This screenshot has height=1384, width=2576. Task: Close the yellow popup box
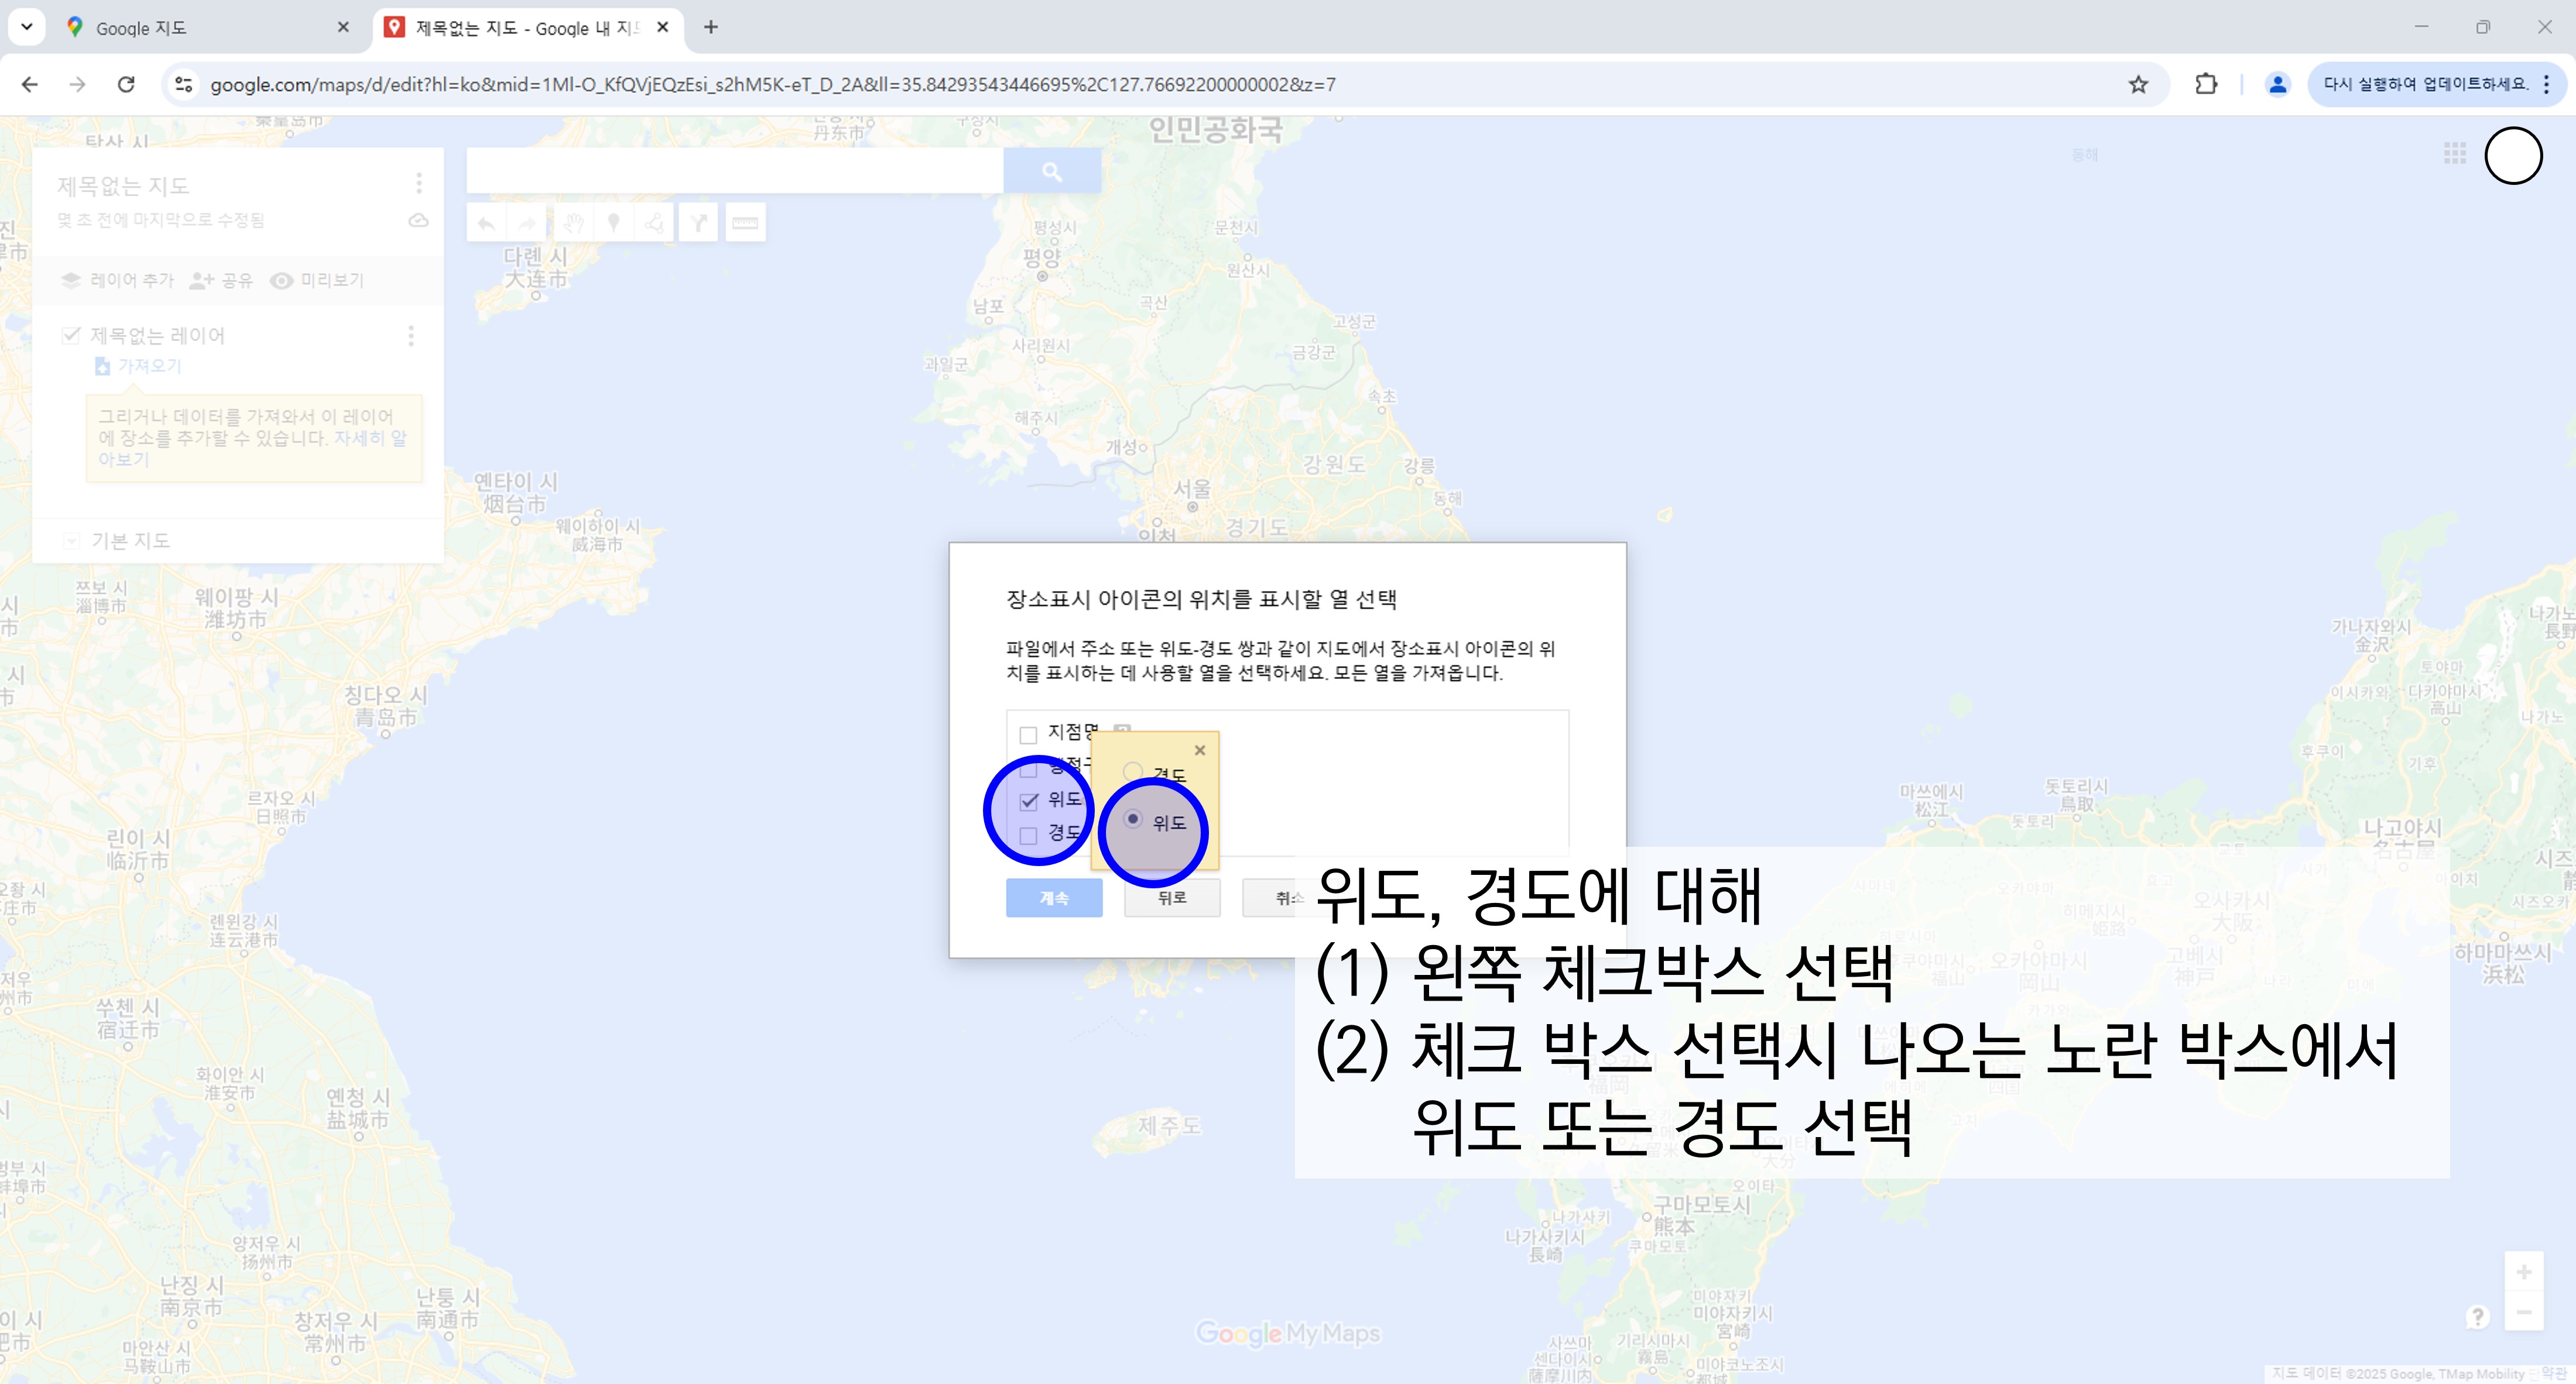pos(1200,750)
